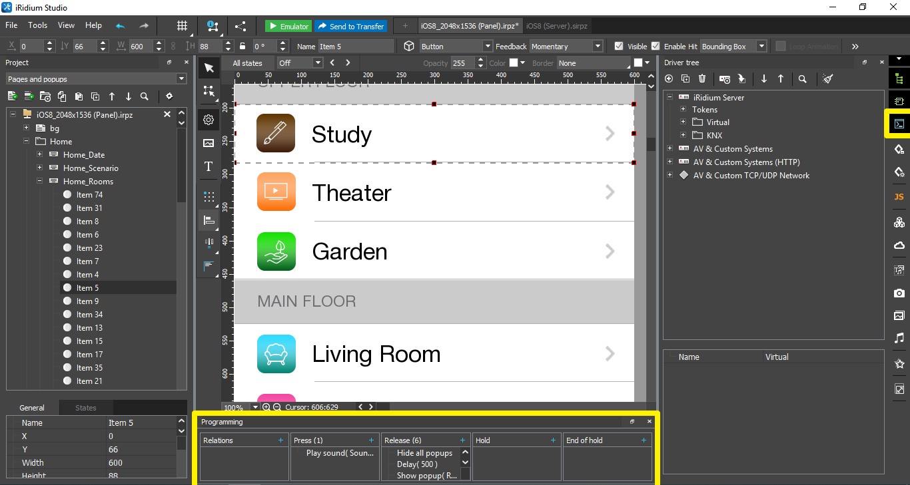This screenshot has width=910, height=485.
Task: Click the gear settings icon in left toolbar
Action: [209, 120]
